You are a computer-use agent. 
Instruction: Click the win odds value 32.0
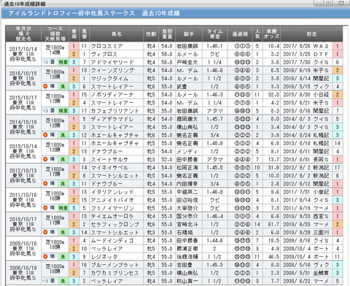273,95
